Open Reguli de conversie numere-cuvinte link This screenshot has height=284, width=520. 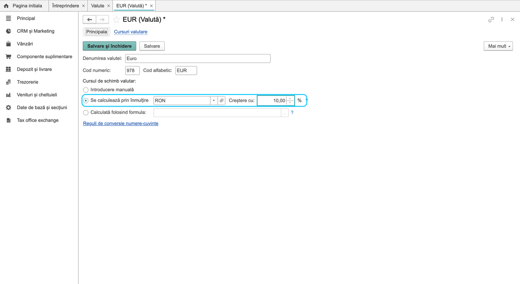121,123
